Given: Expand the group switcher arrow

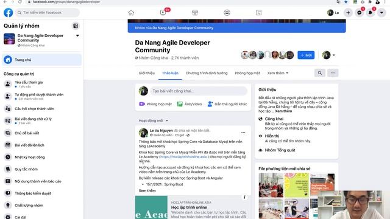Looking at the screenshot, I should [77, 35].
